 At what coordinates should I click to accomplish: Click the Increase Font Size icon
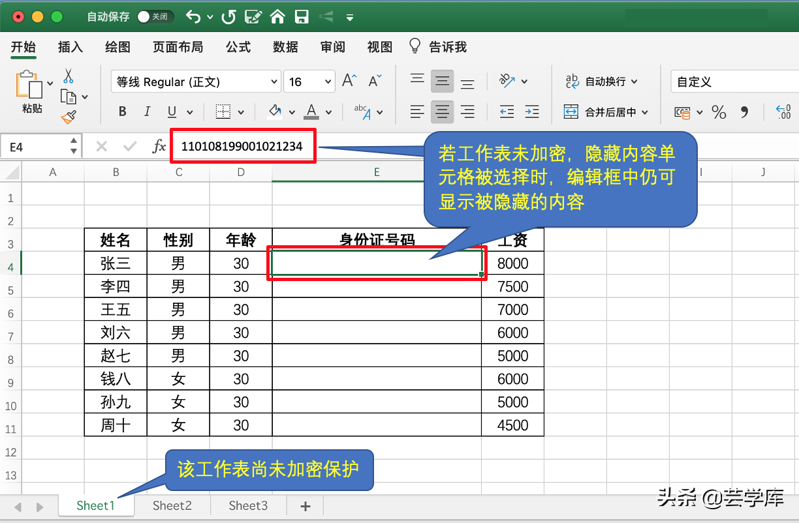pyautogui.click(x=349, y=81)
